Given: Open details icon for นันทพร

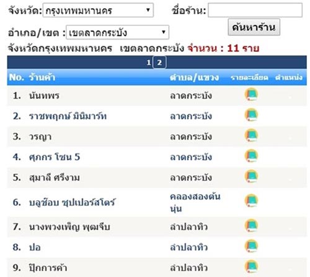Looking at the screenshot, I should point(251,95).
